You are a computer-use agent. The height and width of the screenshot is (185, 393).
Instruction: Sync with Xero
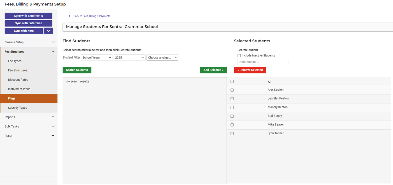[24, 31]
